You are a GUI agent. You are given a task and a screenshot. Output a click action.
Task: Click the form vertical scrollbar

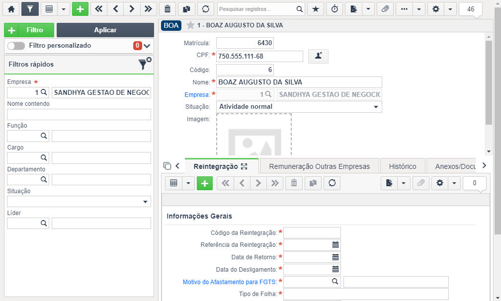click(x=489, y=83)
